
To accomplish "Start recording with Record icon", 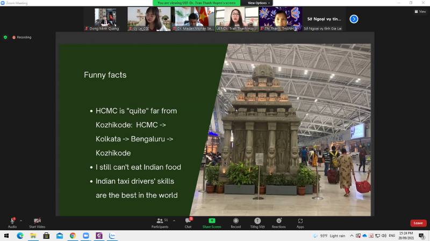I will click(x=235, y=221).
